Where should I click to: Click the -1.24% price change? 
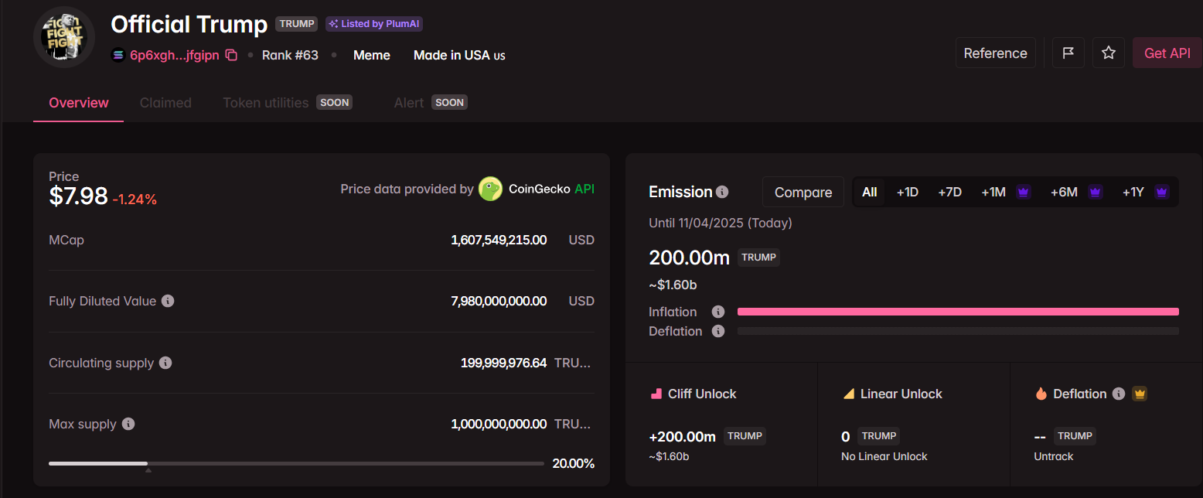(135, 200)
